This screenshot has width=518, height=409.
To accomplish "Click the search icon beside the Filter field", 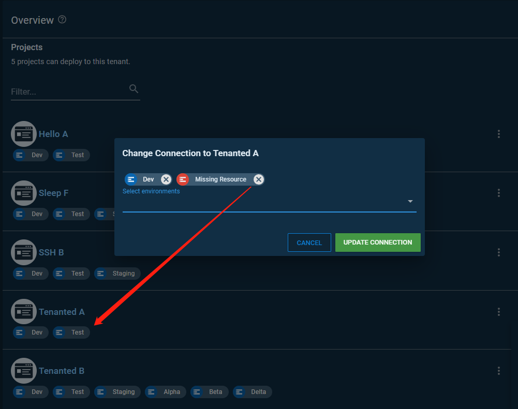I will click(x=134, y=88).
